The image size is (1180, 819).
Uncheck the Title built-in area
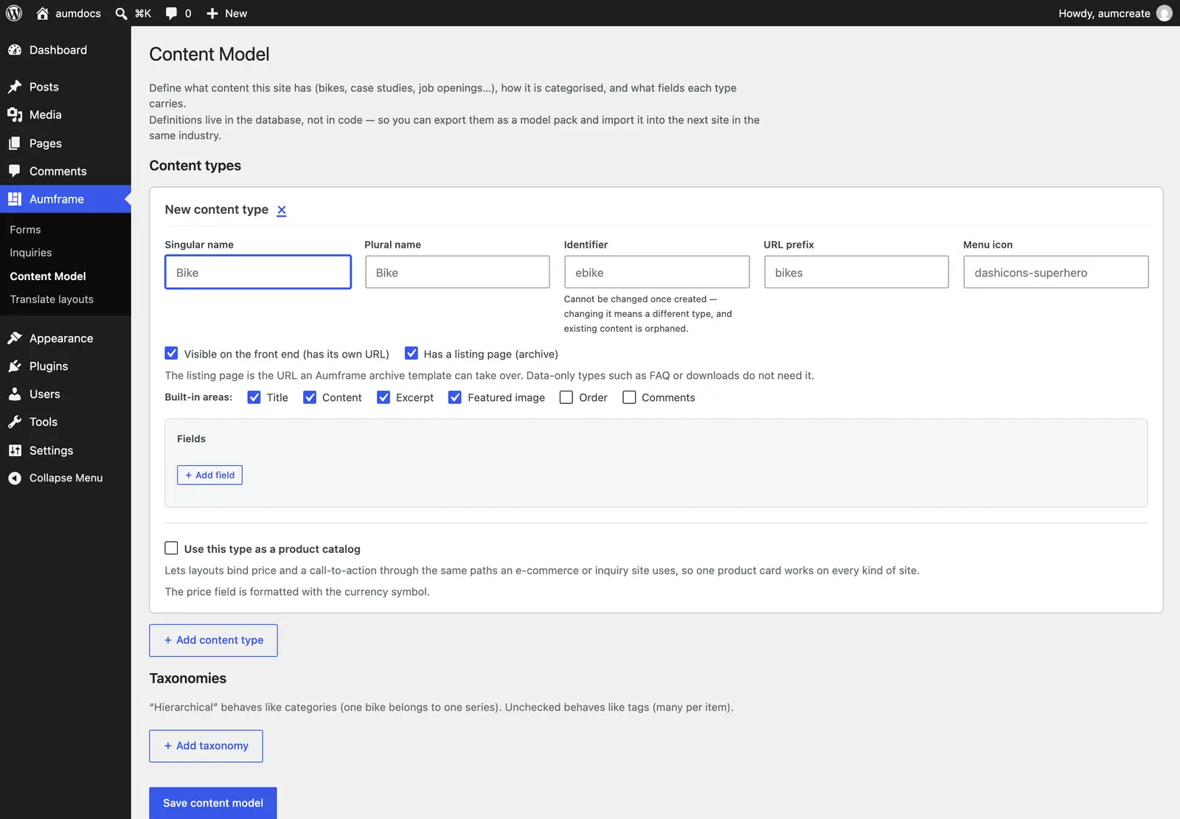[254, 397]
